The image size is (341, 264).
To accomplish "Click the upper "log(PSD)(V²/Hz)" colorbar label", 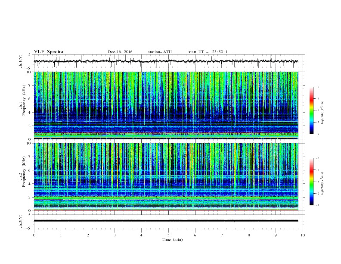I will click(x=322, y=113).
